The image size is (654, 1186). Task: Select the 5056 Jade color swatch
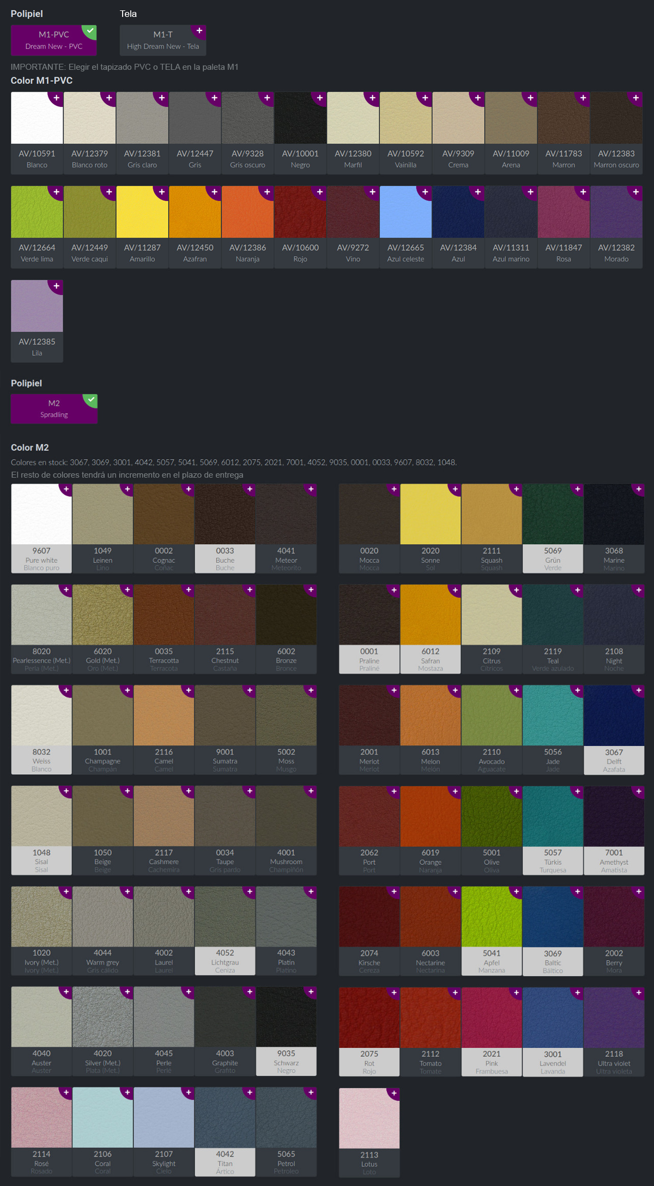[x=553, y=715]
